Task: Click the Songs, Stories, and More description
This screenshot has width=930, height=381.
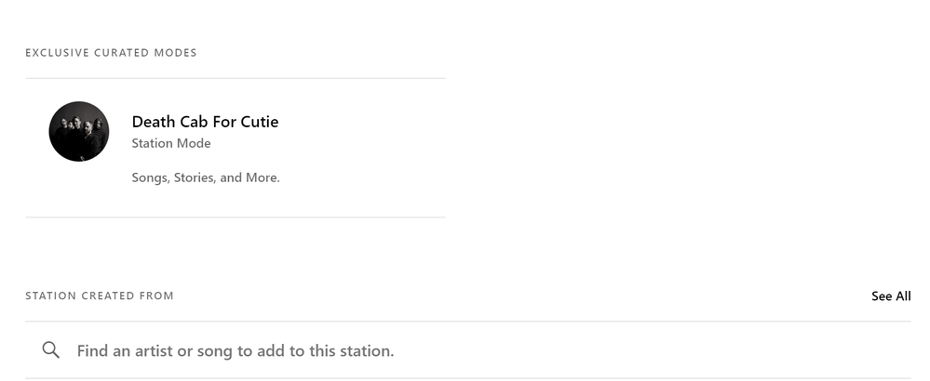Action: [x=206, y=177]
